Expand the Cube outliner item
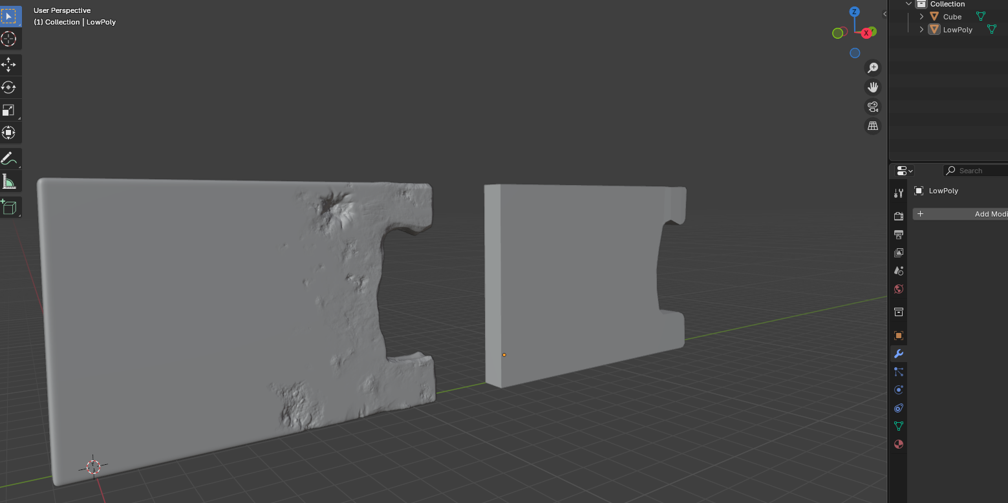 pyautogui.click(x=921, y=17)
